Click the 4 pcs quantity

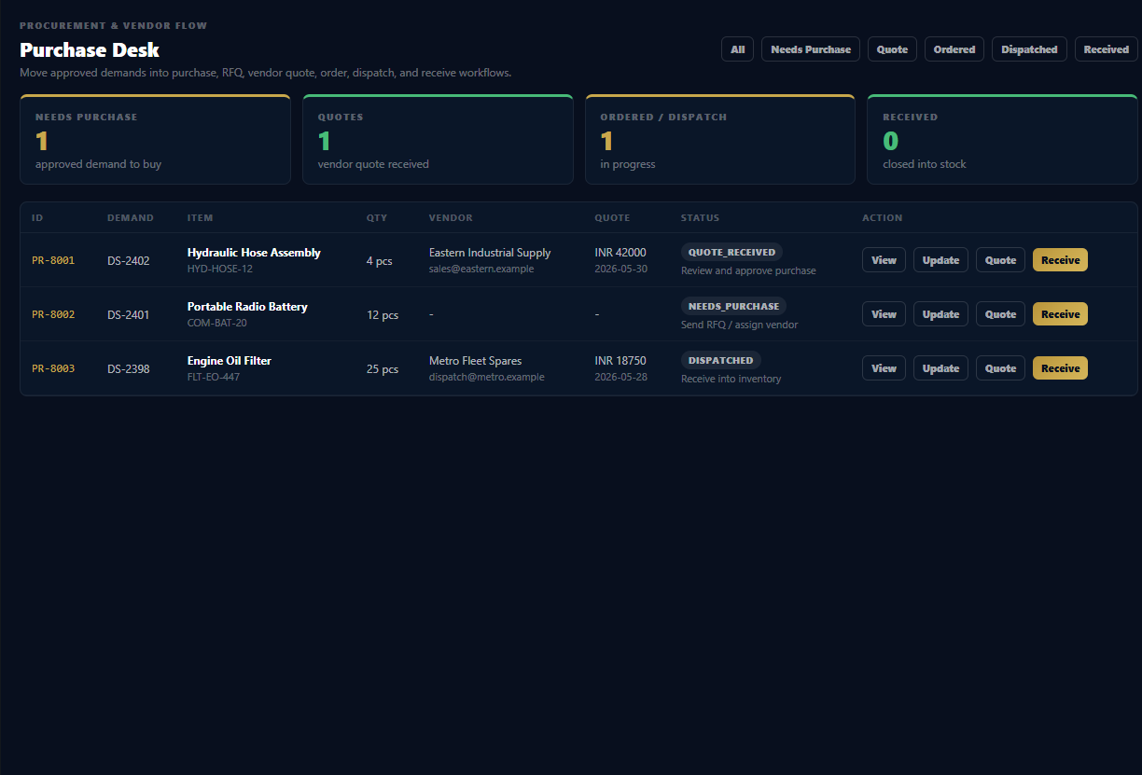379,261
